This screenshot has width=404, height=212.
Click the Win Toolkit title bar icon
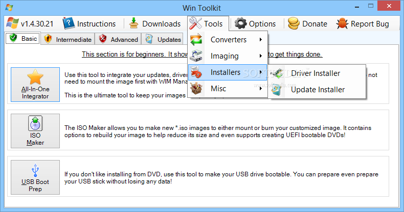click(9, 8)
